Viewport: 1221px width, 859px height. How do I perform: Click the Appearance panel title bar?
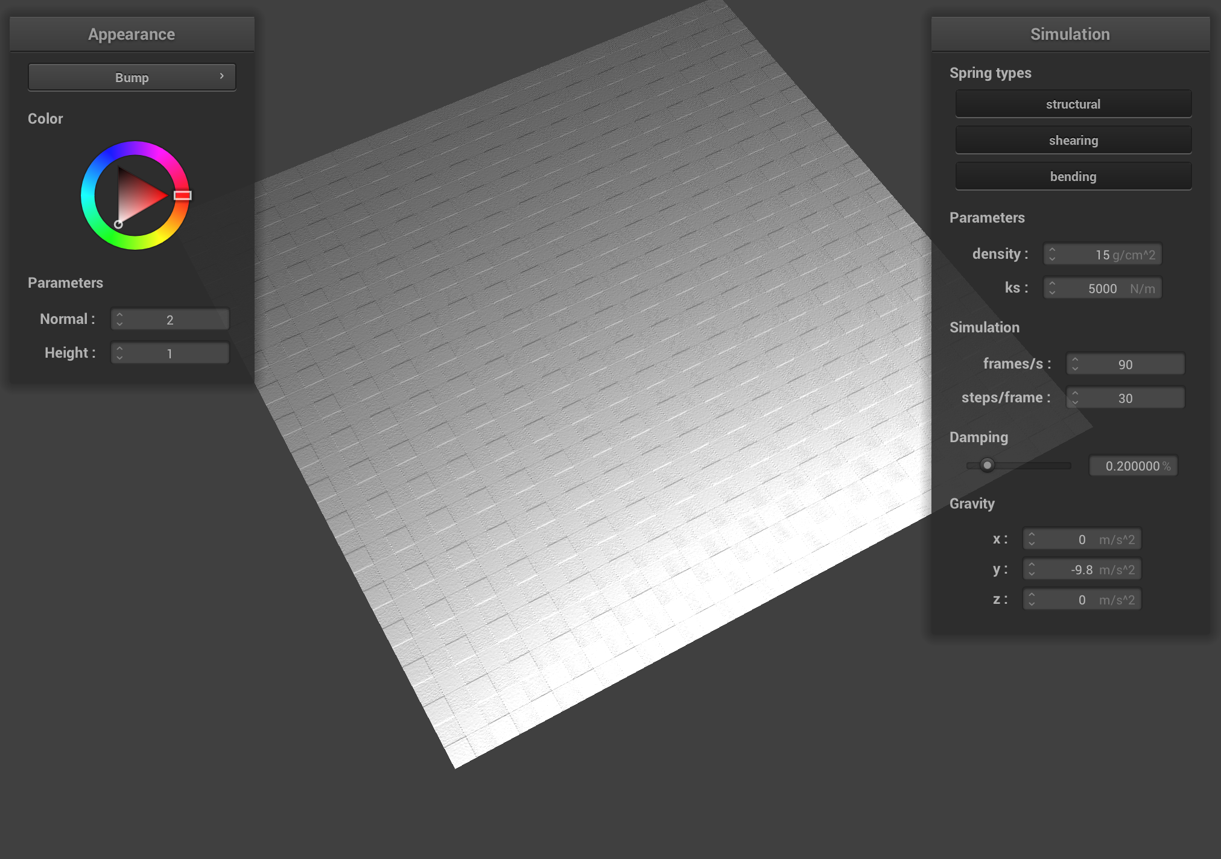click(132, 34)
